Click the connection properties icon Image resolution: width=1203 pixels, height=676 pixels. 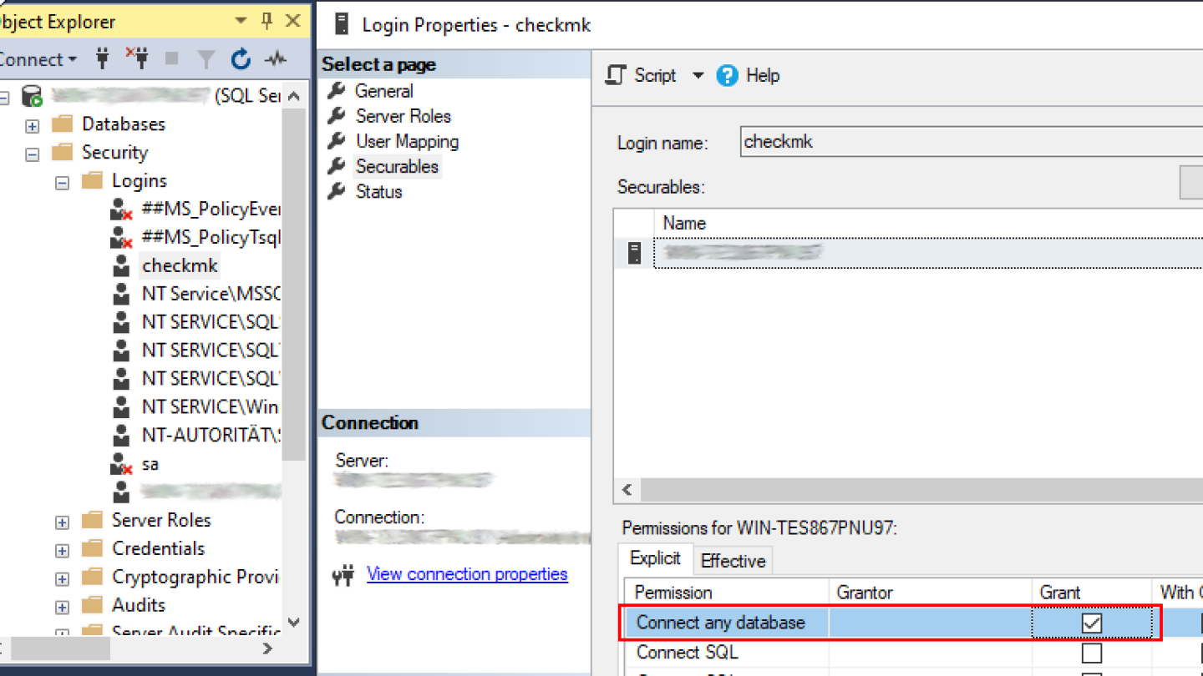[343, 575]
